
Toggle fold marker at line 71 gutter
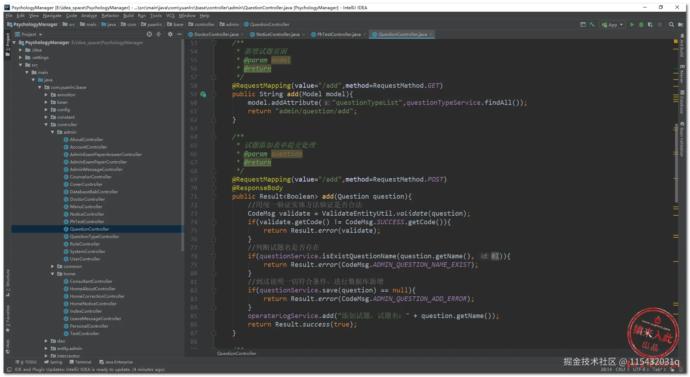tap(214, 196)
